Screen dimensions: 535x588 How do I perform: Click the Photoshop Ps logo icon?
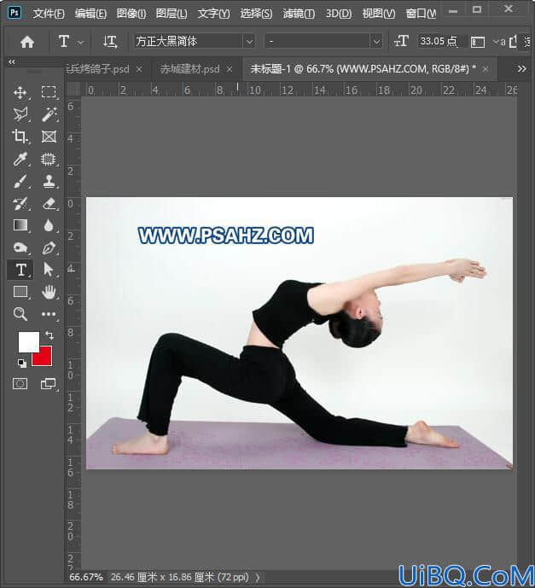point(15,13)
